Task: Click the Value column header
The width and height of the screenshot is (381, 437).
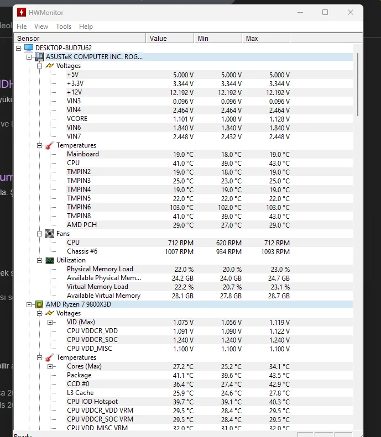Action: [x=170, y=38]
